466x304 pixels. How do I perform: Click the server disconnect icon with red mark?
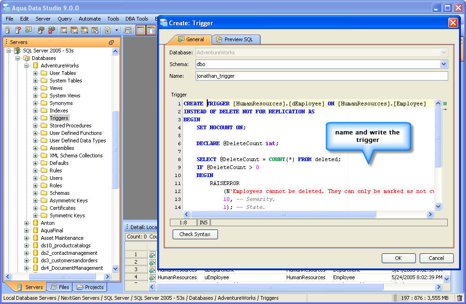[x=51, y=30]
